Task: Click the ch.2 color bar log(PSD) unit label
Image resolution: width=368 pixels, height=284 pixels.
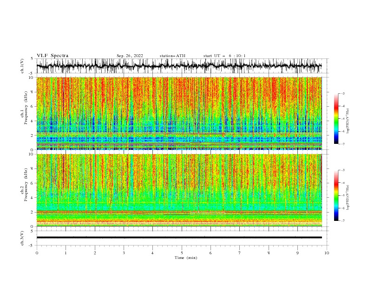Action: tap(348, 198)
